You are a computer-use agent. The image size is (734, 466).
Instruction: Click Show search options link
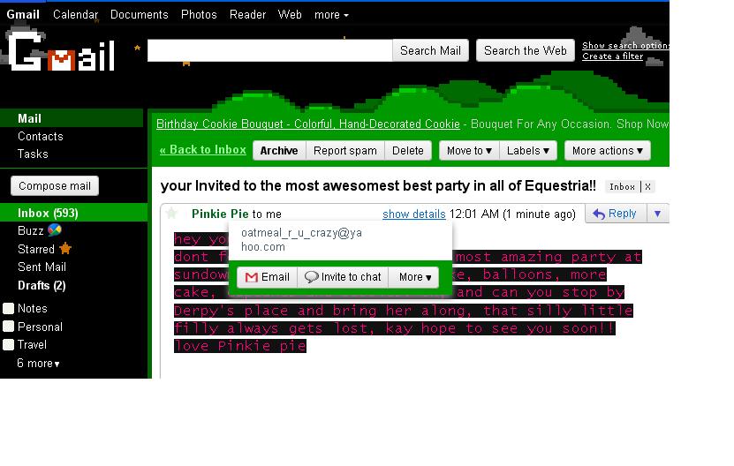[x=626, y=45]
